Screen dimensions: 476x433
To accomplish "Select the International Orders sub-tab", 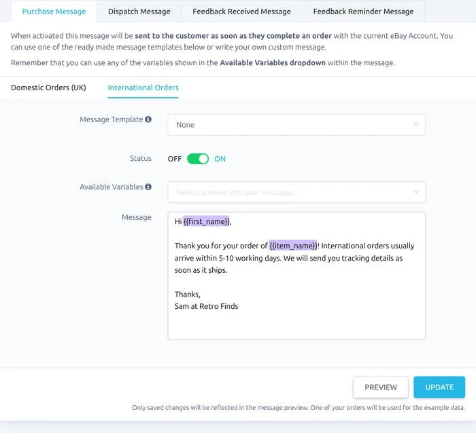I will tap(143, 88).
